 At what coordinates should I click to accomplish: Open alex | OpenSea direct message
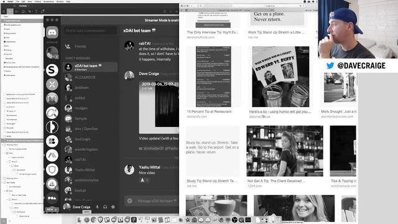pyautogui.click(x=90, y=129)
